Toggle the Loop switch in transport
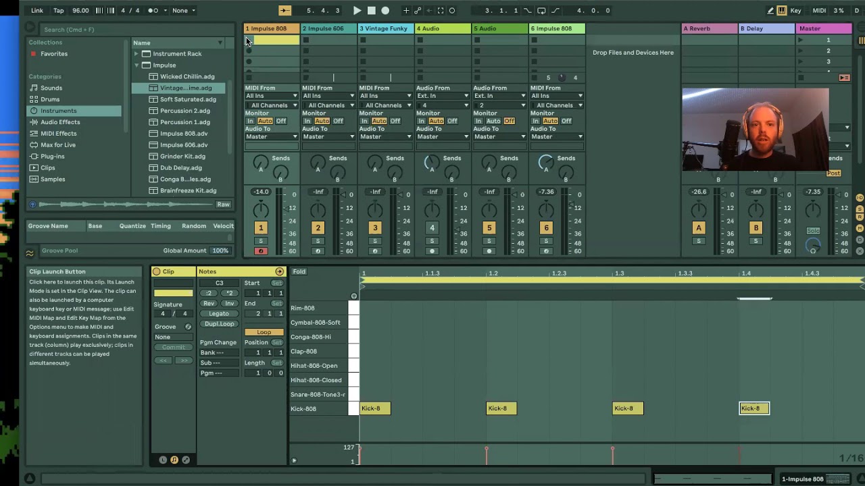 click(x=541, y=10)
